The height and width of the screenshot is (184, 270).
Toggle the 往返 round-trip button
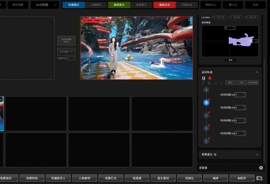coord(241,83)
